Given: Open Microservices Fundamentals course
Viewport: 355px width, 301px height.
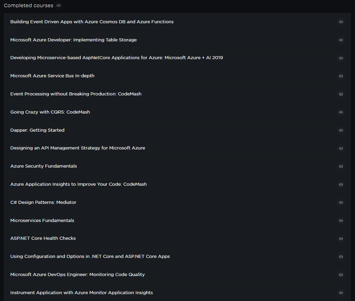Looking at the screenshot, I should (42, 221).
